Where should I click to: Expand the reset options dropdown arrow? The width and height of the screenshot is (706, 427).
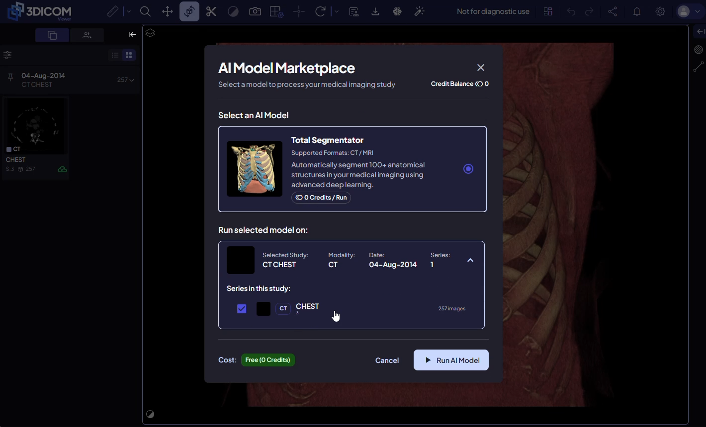(x=337, y=11)
